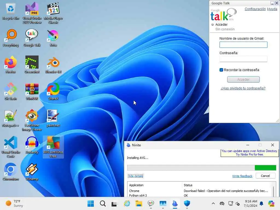
Task: Cancel the Ninite installation
Action: (265, 176)
